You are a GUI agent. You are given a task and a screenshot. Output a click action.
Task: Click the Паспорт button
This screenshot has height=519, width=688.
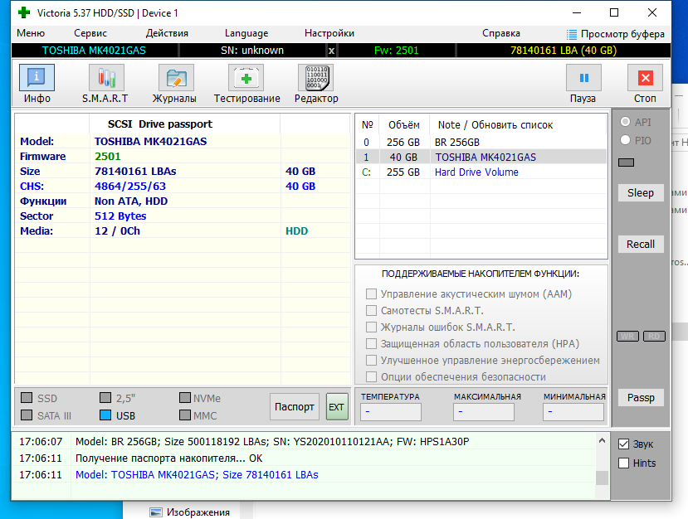coord(295,407)
